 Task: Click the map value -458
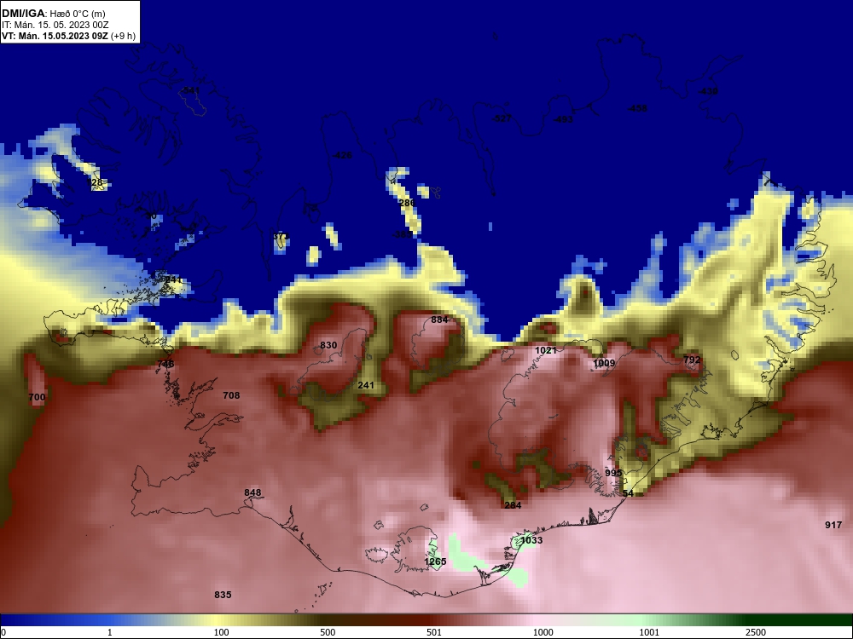click(637, 109)
